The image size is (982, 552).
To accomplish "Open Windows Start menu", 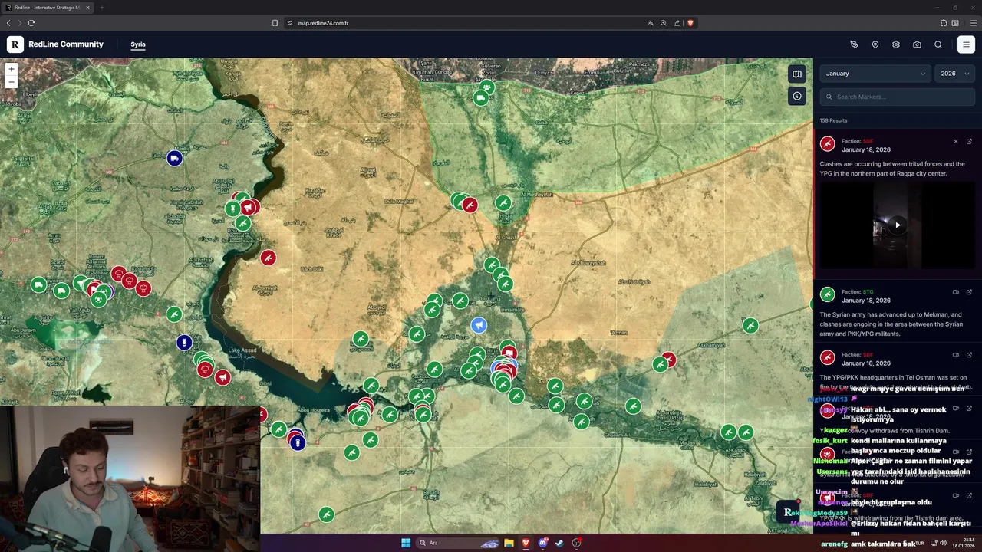I will [406, 543].
